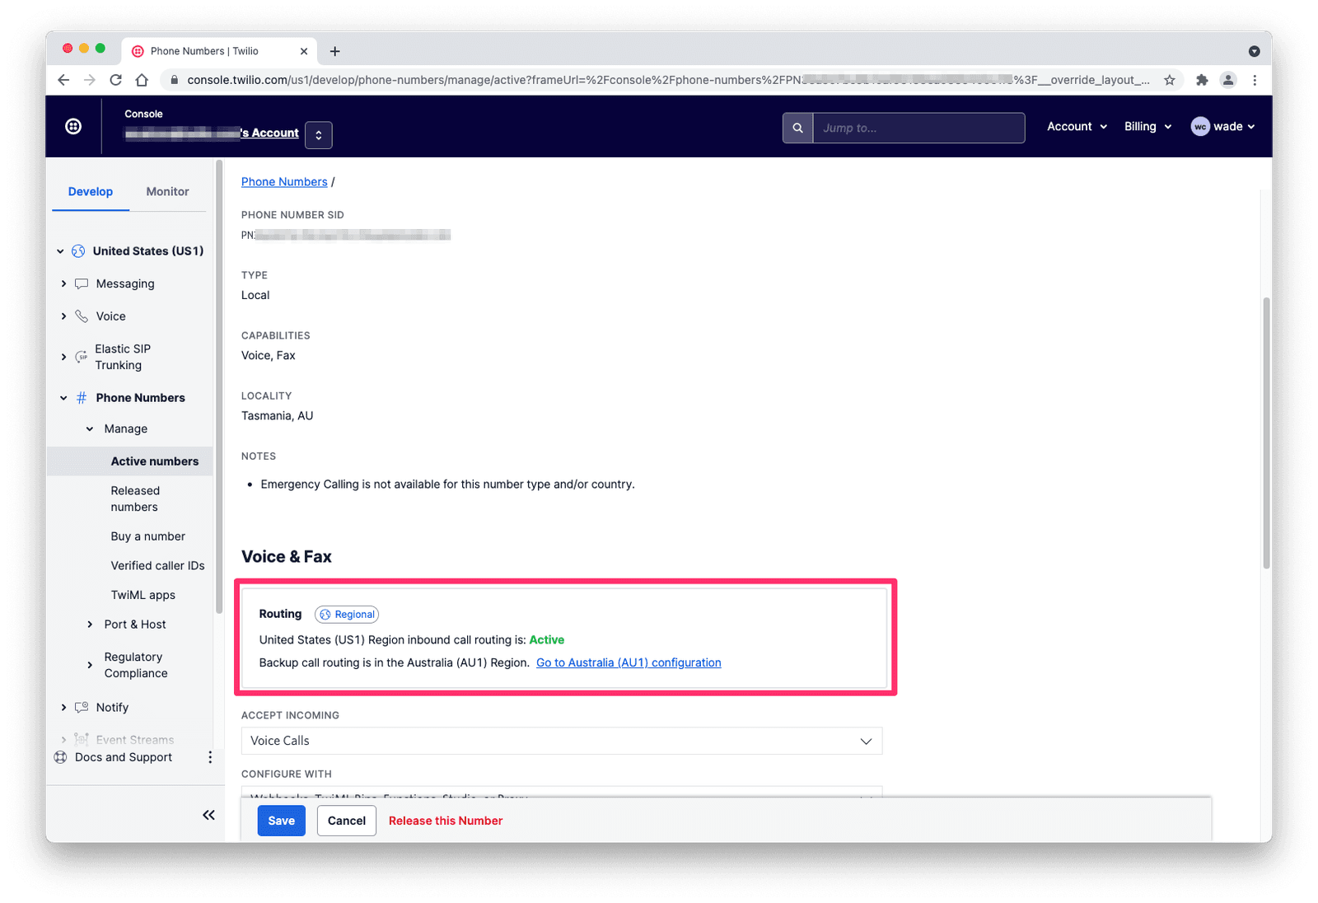Select the Active numbers menu entry
The image size is (1318, 903).
click(155, 461)
